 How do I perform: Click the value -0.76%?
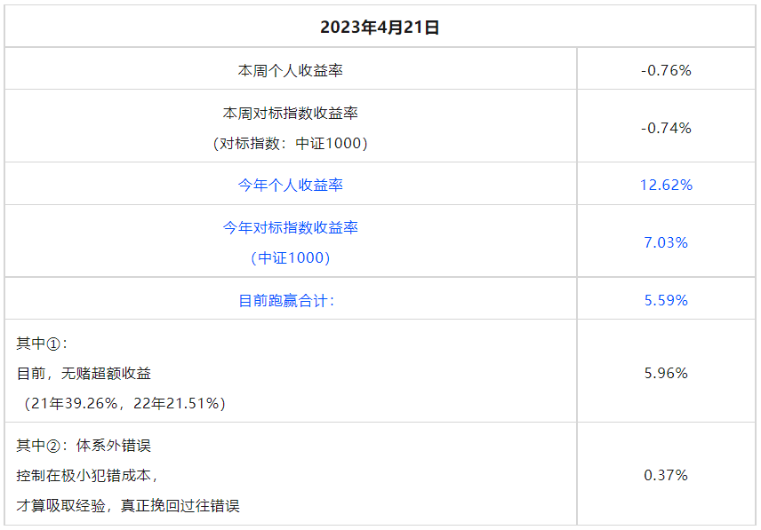click(666, 71)
